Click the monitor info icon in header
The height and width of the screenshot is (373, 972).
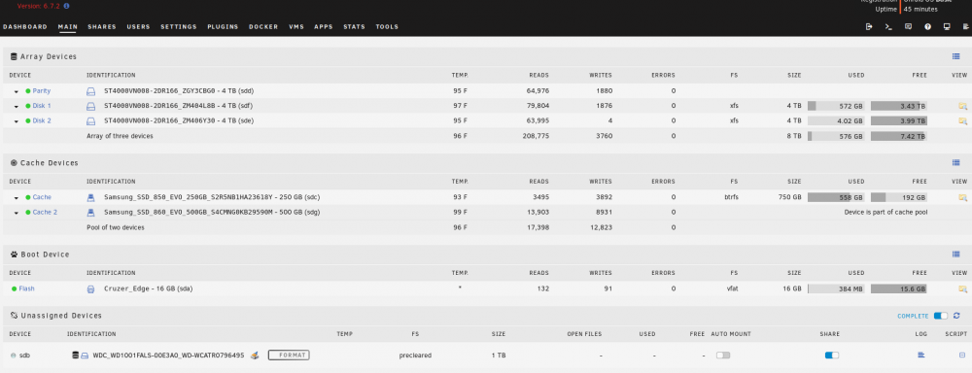(x=947, y=26)
